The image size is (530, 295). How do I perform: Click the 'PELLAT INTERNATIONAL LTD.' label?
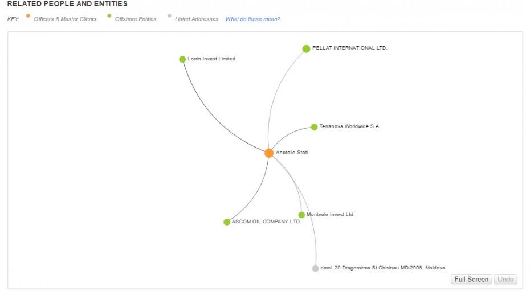[x=349, y=48]
